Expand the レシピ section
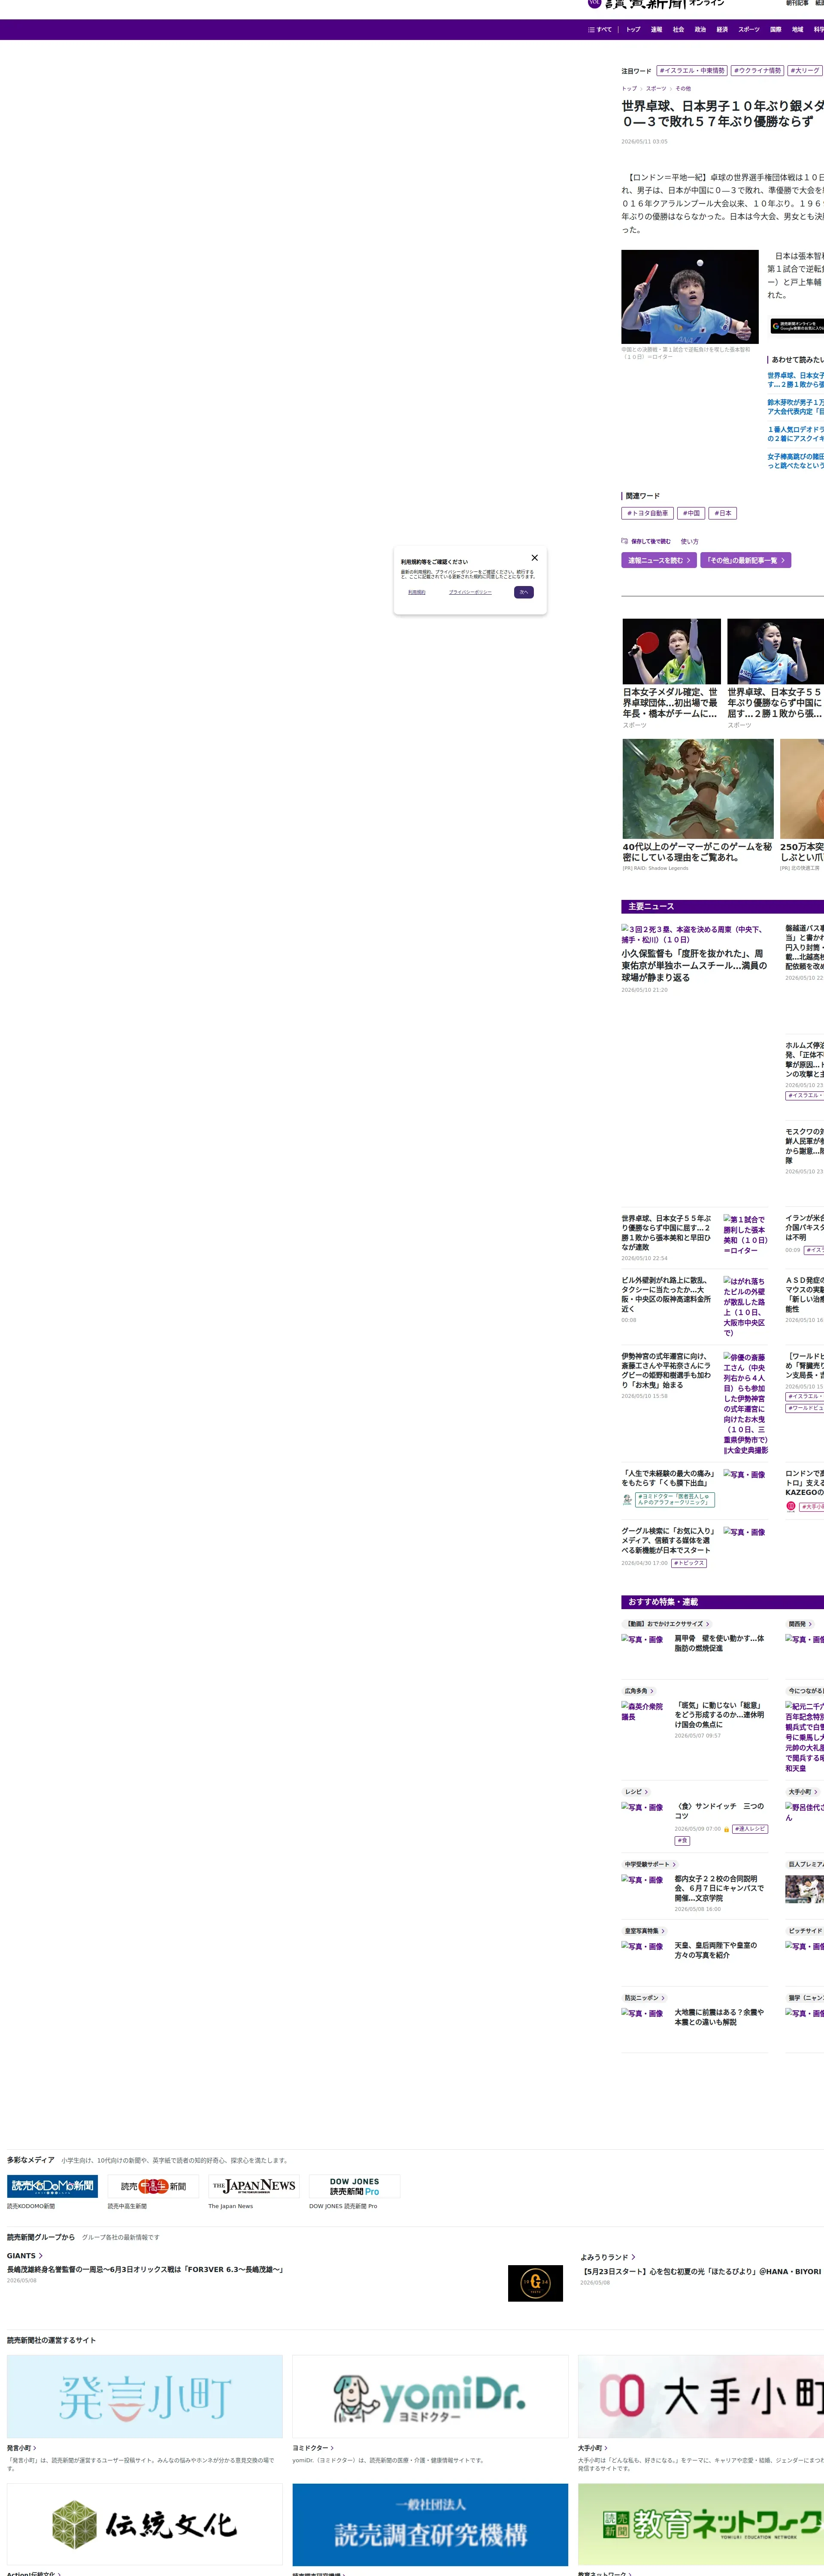This screenshot has height=2576, width=824. point(636,1792)
